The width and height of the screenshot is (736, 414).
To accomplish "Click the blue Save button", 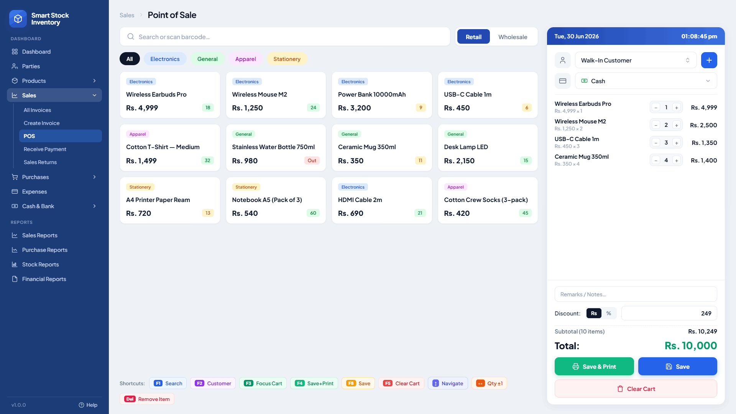I will (x=678, y=366).
